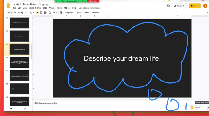Open the shape tool
Image resolution: width=209 pixels, height=116 pixels.
(x=50, y=13)
